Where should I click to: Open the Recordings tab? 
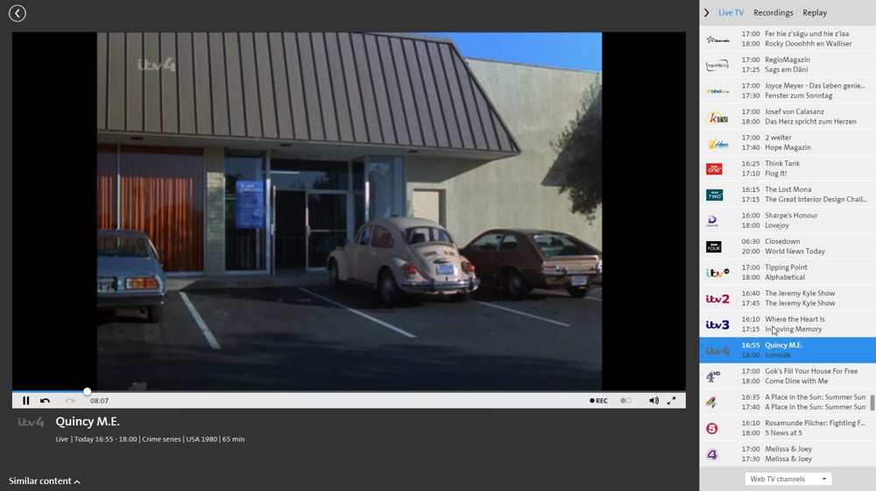[x=774, y=12]
